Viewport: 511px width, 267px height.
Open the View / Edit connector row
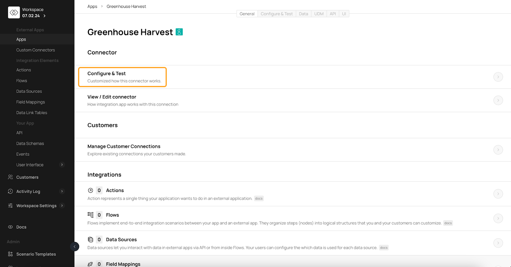293,100
